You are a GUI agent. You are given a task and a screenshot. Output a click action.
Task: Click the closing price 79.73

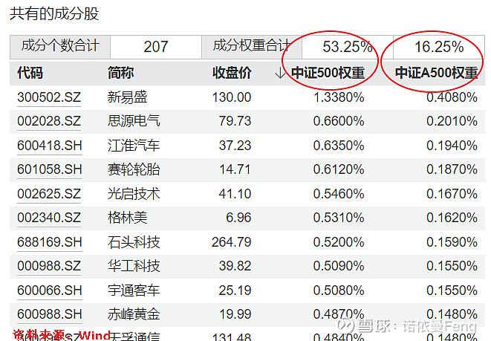(x=235, y=121)
